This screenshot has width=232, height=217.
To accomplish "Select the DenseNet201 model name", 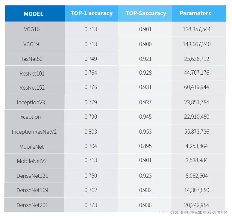I will pyautogui.click(x=32, y=205).
